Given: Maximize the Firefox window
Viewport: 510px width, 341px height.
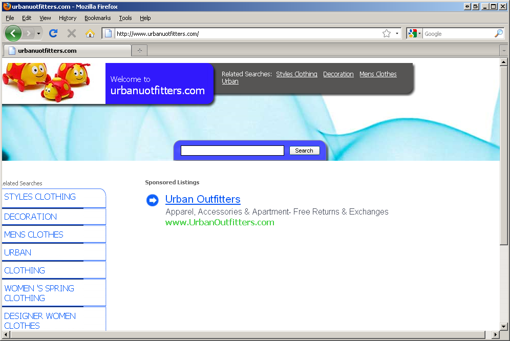Looking at the screenshot, I should click(x=494, y=7).
